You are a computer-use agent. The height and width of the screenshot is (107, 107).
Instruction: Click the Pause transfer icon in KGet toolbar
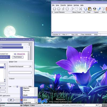(59, 9)
